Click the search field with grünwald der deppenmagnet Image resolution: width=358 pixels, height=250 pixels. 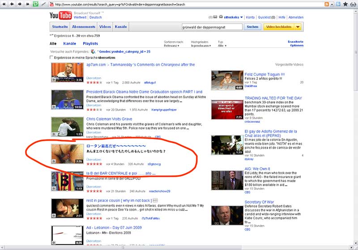(x=212, y=27)
